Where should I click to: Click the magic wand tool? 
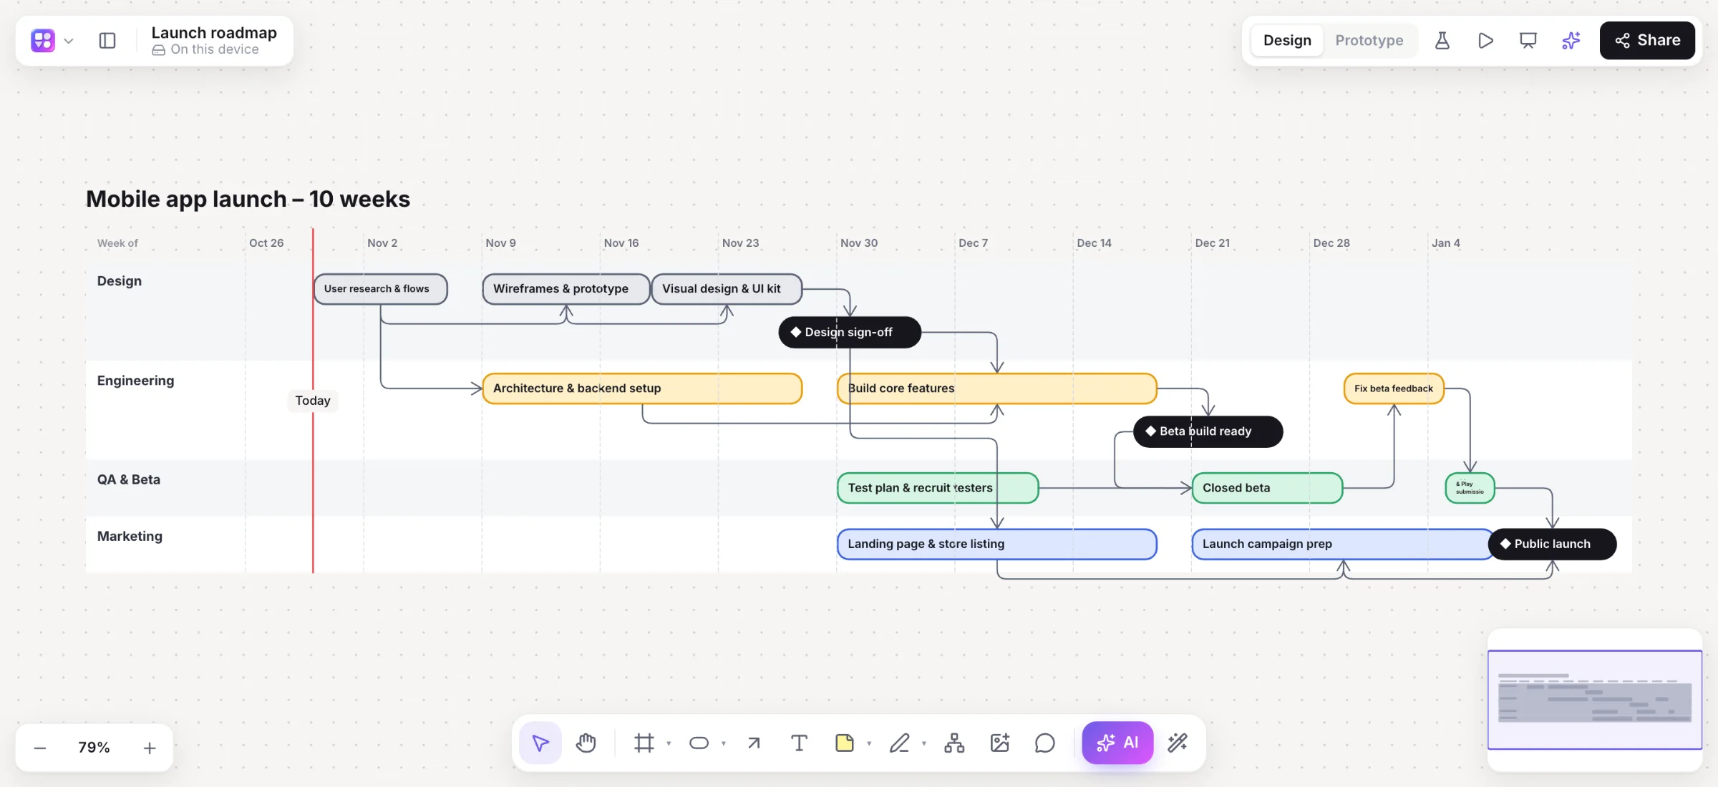click(1178, 743)
